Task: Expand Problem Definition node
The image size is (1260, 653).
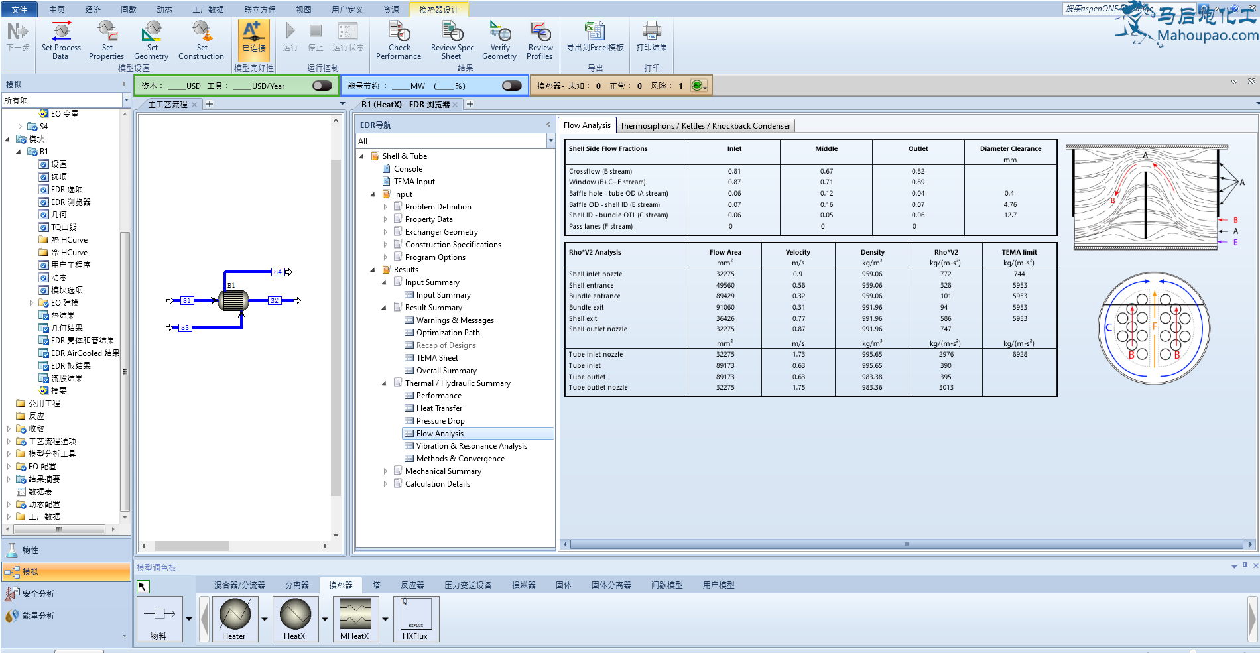Action: coord(385,207)
